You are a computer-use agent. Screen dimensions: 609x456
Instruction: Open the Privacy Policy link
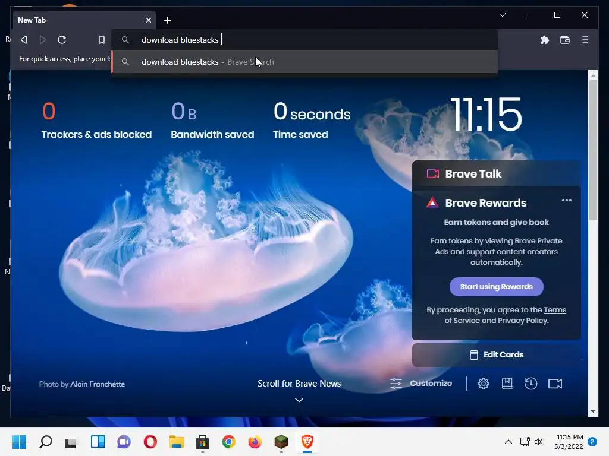pyautogui.click(x=522, y=321)
